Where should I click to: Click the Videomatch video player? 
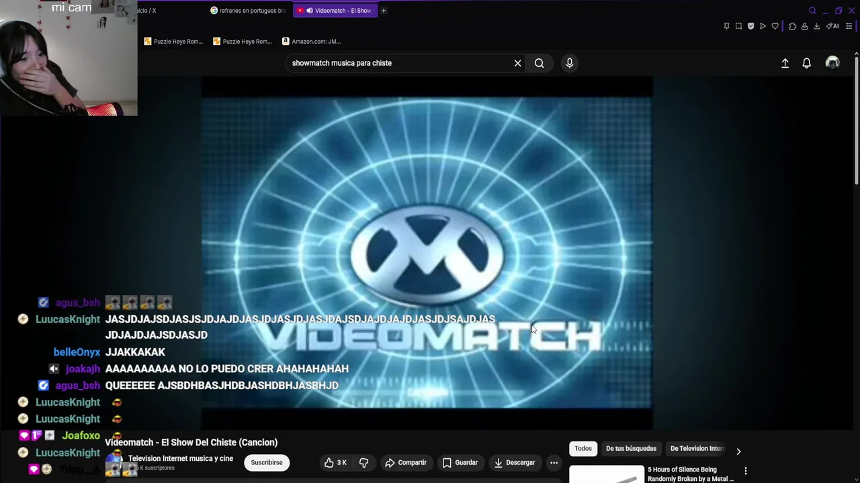427,253
